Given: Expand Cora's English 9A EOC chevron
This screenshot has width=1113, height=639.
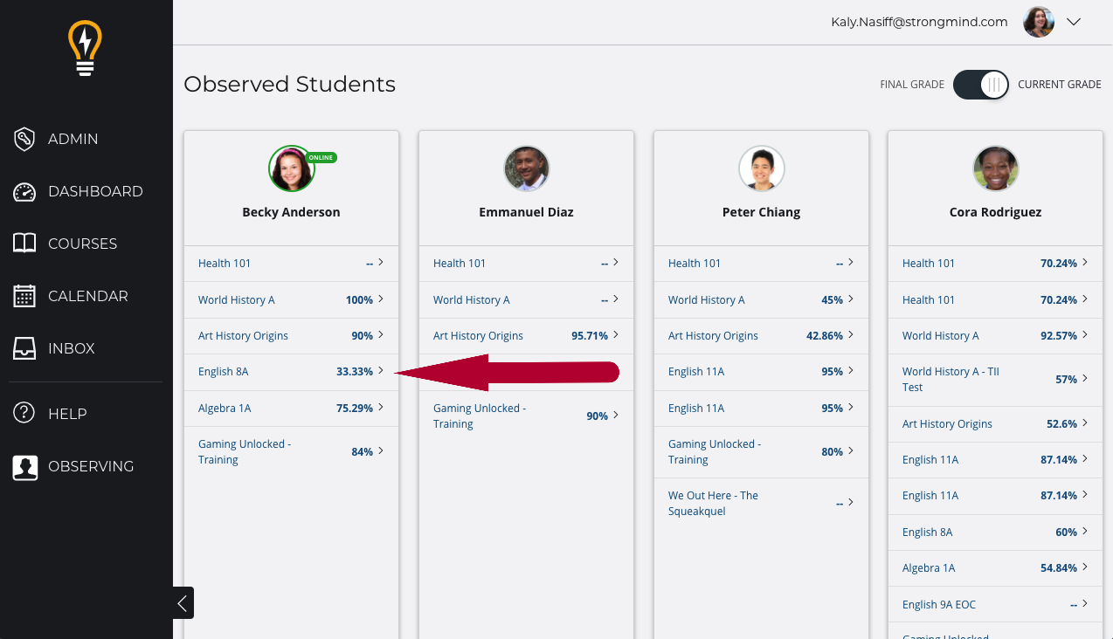Looking at the screenshot, I should (1085, 603).
